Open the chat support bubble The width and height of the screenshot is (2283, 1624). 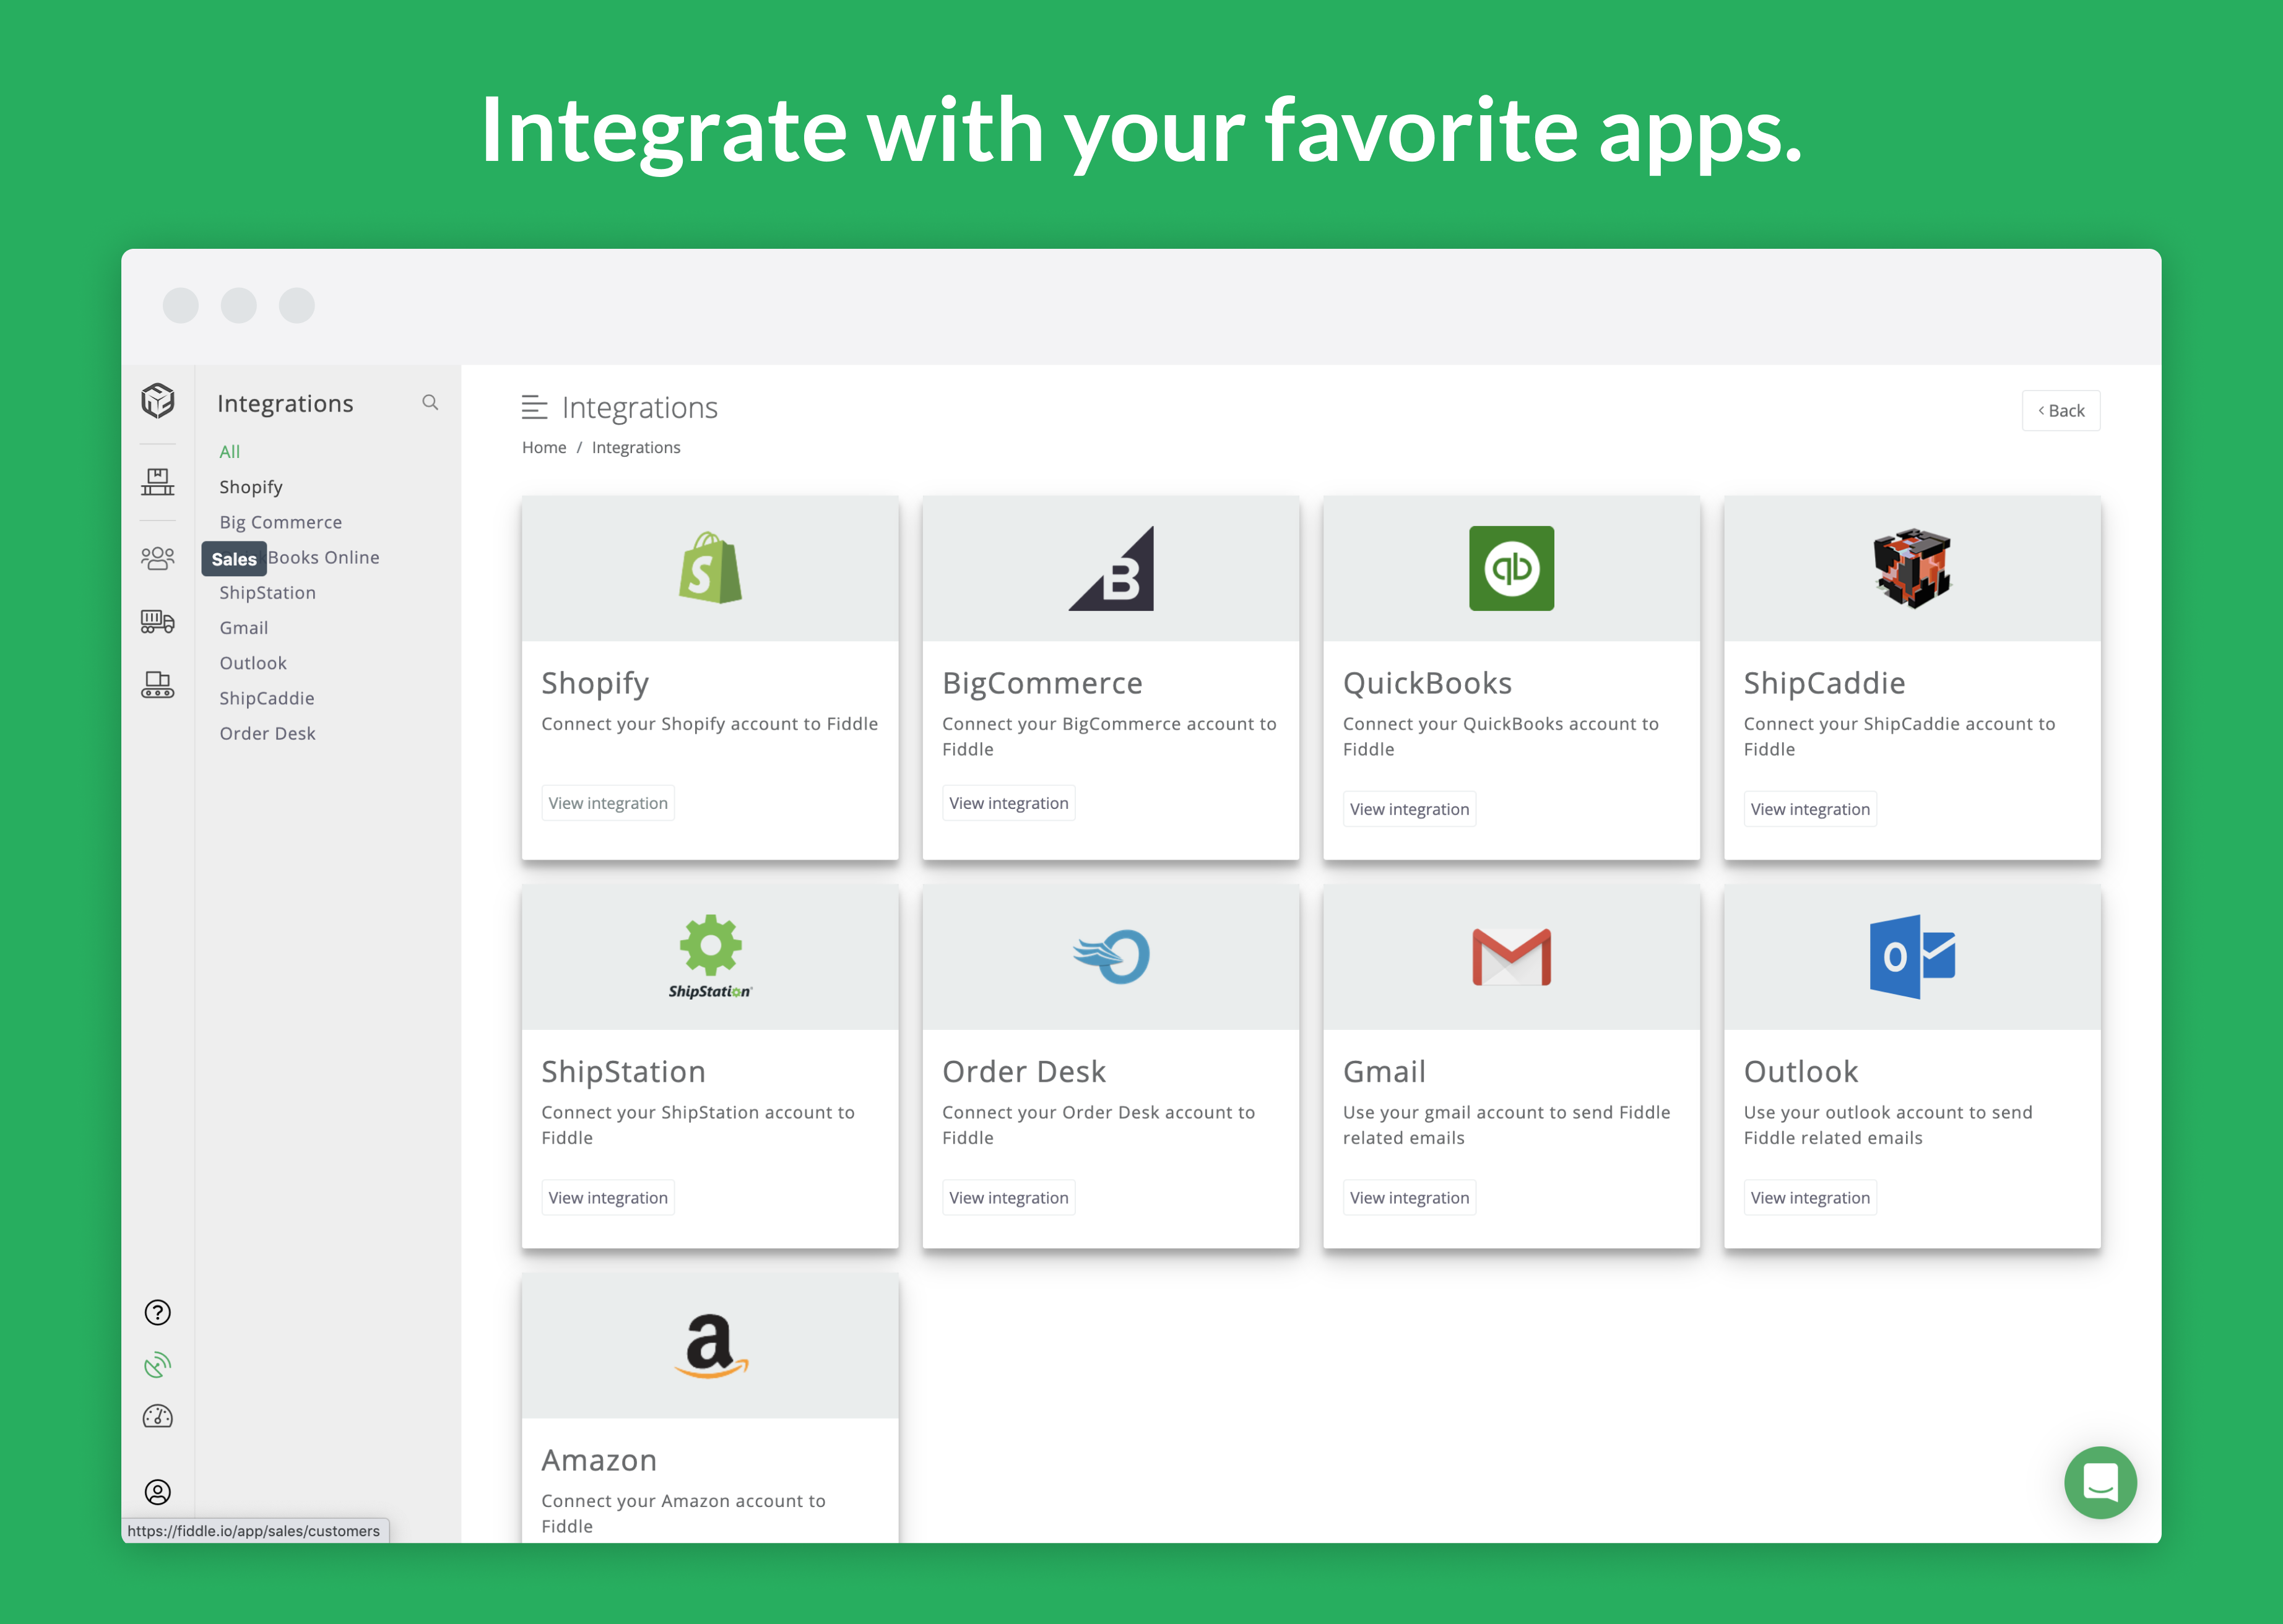pos(2100,1482)
